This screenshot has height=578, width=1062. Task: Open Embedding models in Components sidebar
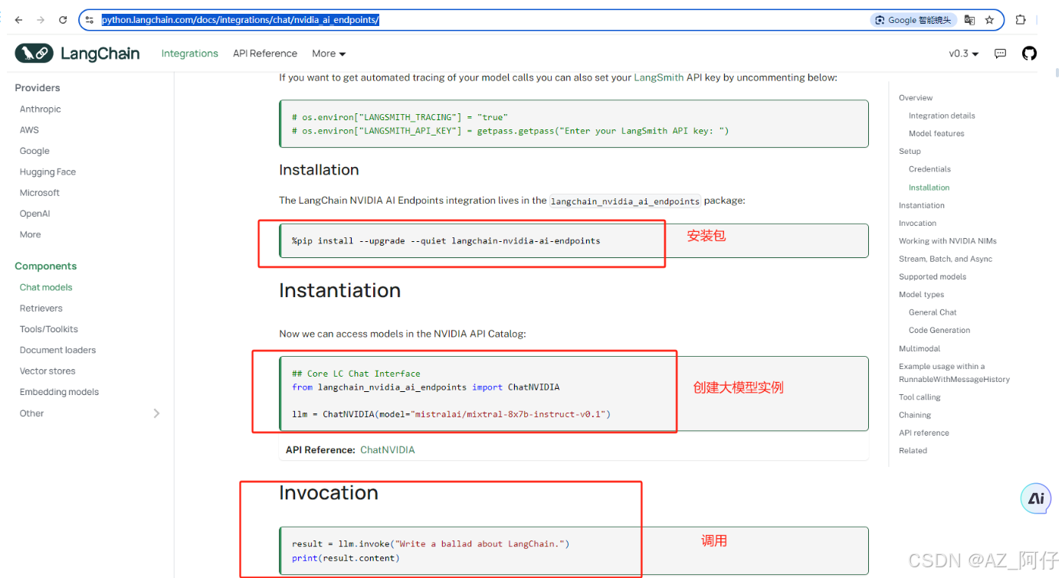click(x=59, y=392)
